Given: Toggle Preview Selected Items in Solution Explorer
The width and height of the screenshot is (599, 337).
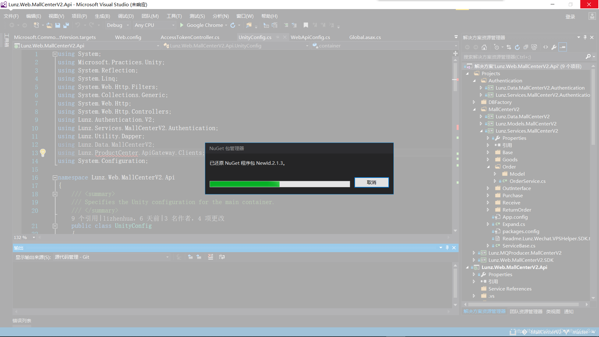Looking at the screenshot, I should pyautogui.click(x=563, y=47).
